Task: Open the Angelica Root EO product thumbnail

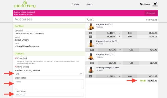Action: tap(91, 27)
